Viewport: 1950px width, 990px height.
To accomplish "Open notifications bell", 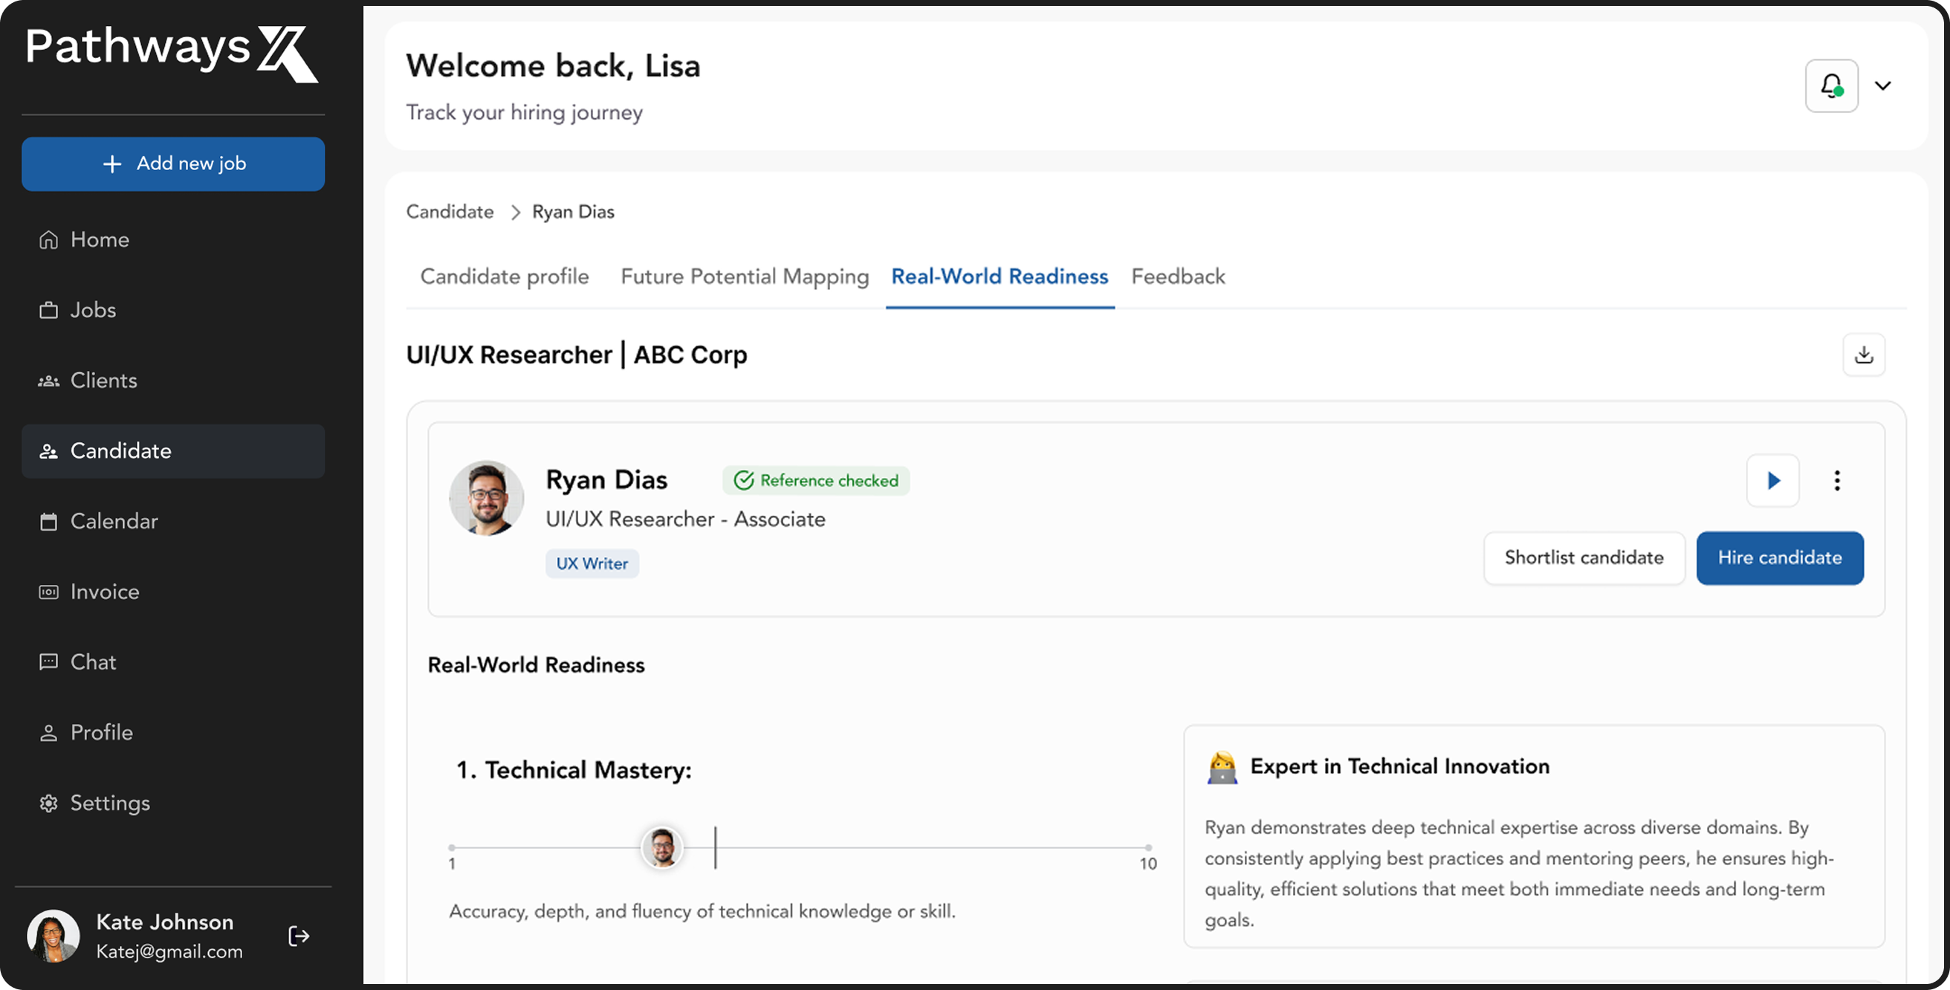I will point(1832,85).
